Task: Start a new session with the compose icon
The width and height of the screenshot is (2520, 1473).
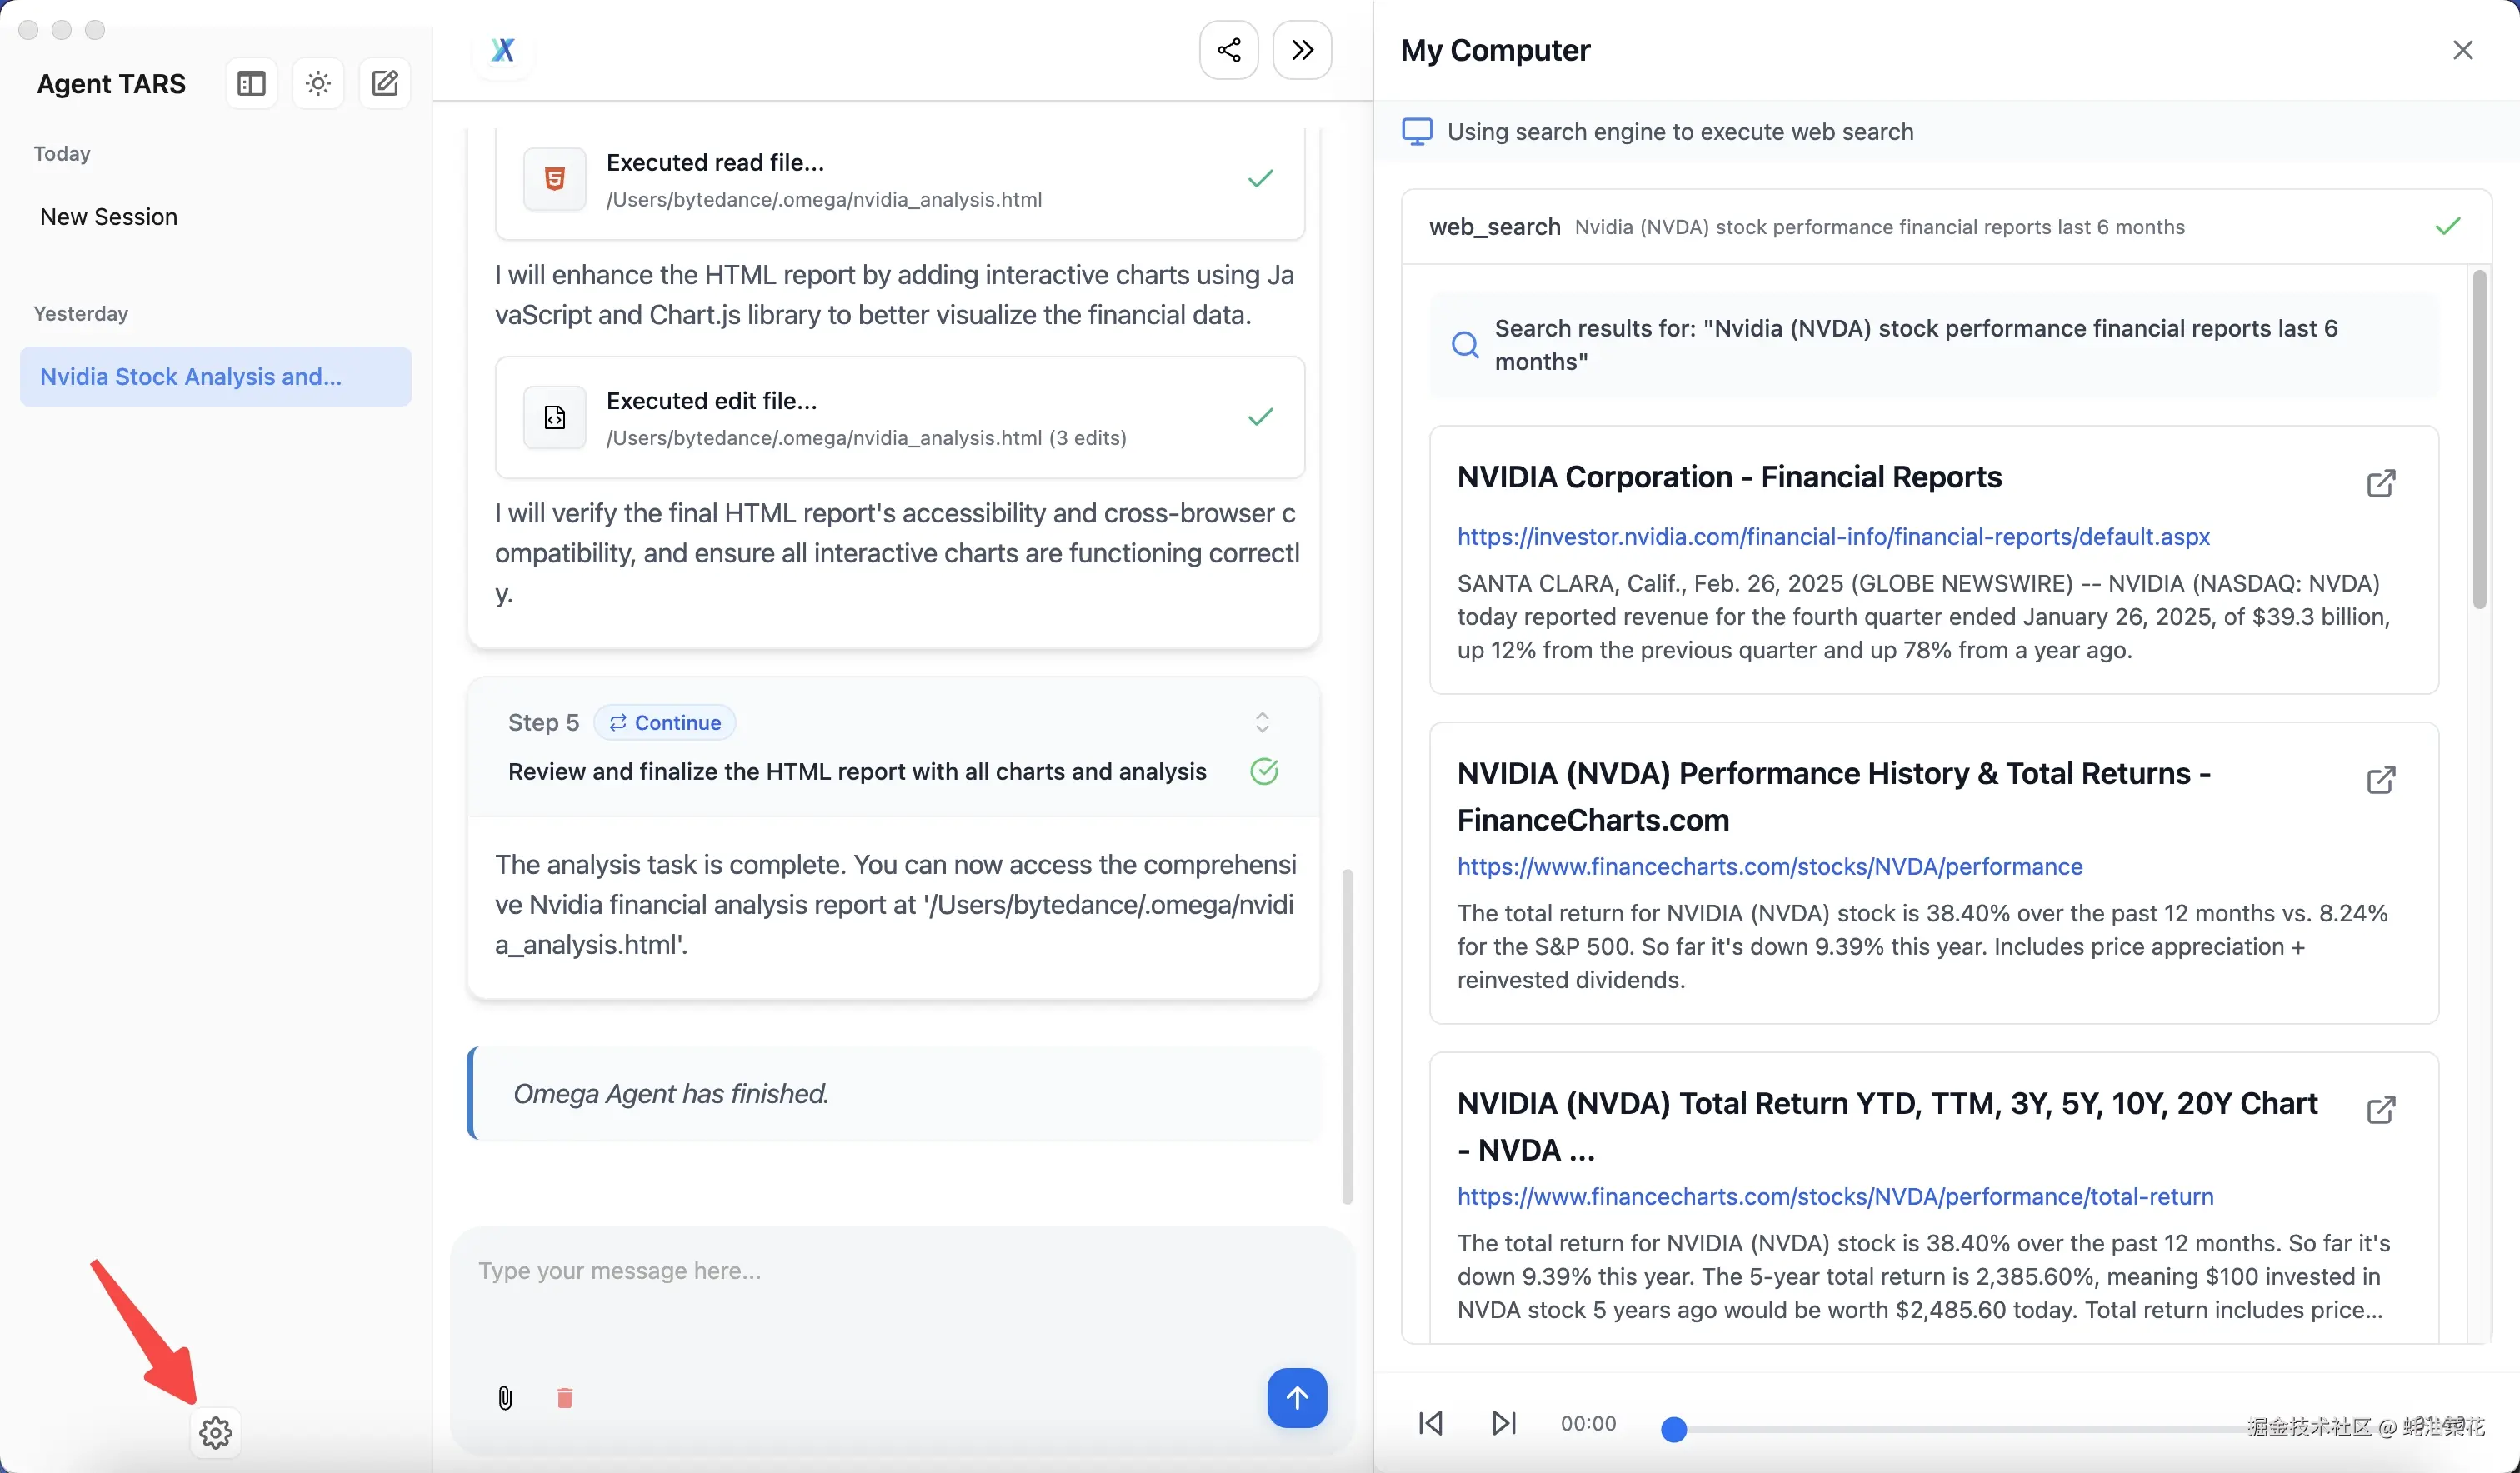Action: click(385, 83)
